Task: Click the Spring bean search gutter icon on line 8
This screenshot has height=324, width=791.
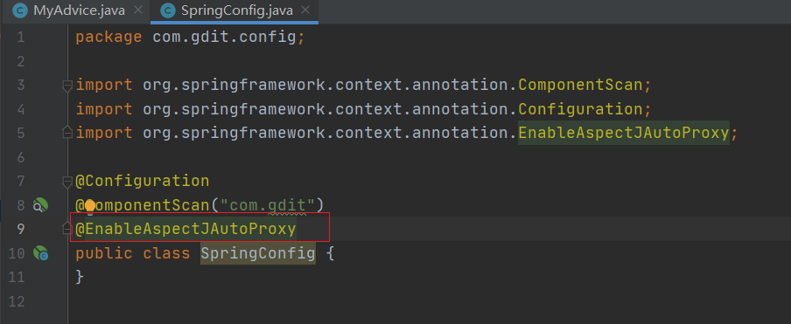Action: (x=40, y=204)
